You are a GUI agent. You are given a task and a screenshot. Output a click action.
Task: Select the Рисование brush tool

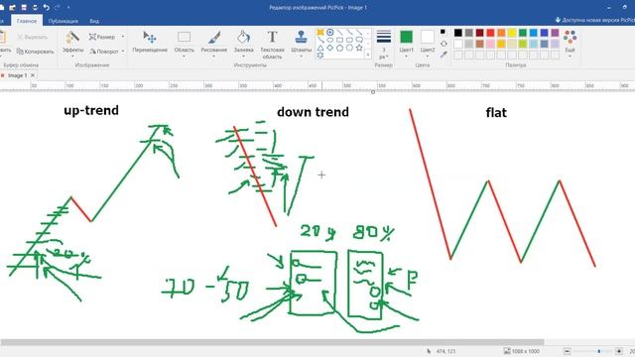pyautogui.click(x=214, y=42)
